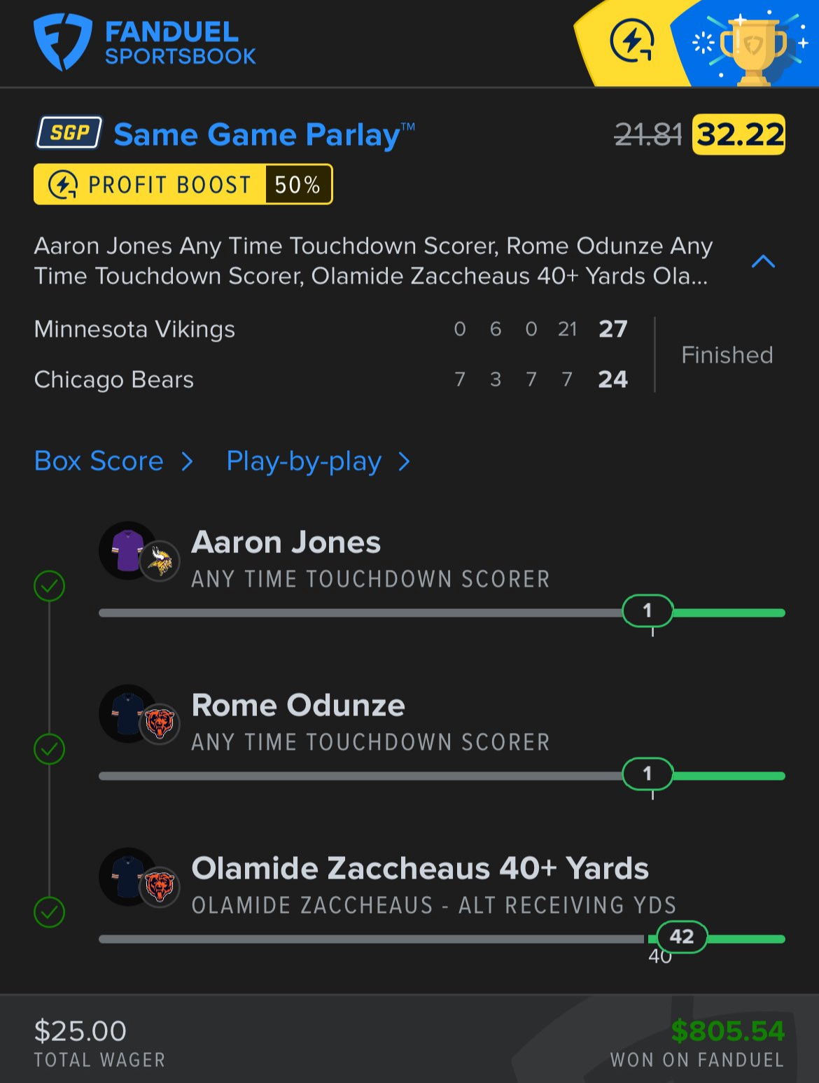Click the Same Game Parlay title
819x1083 pixels.
point(257,134)
